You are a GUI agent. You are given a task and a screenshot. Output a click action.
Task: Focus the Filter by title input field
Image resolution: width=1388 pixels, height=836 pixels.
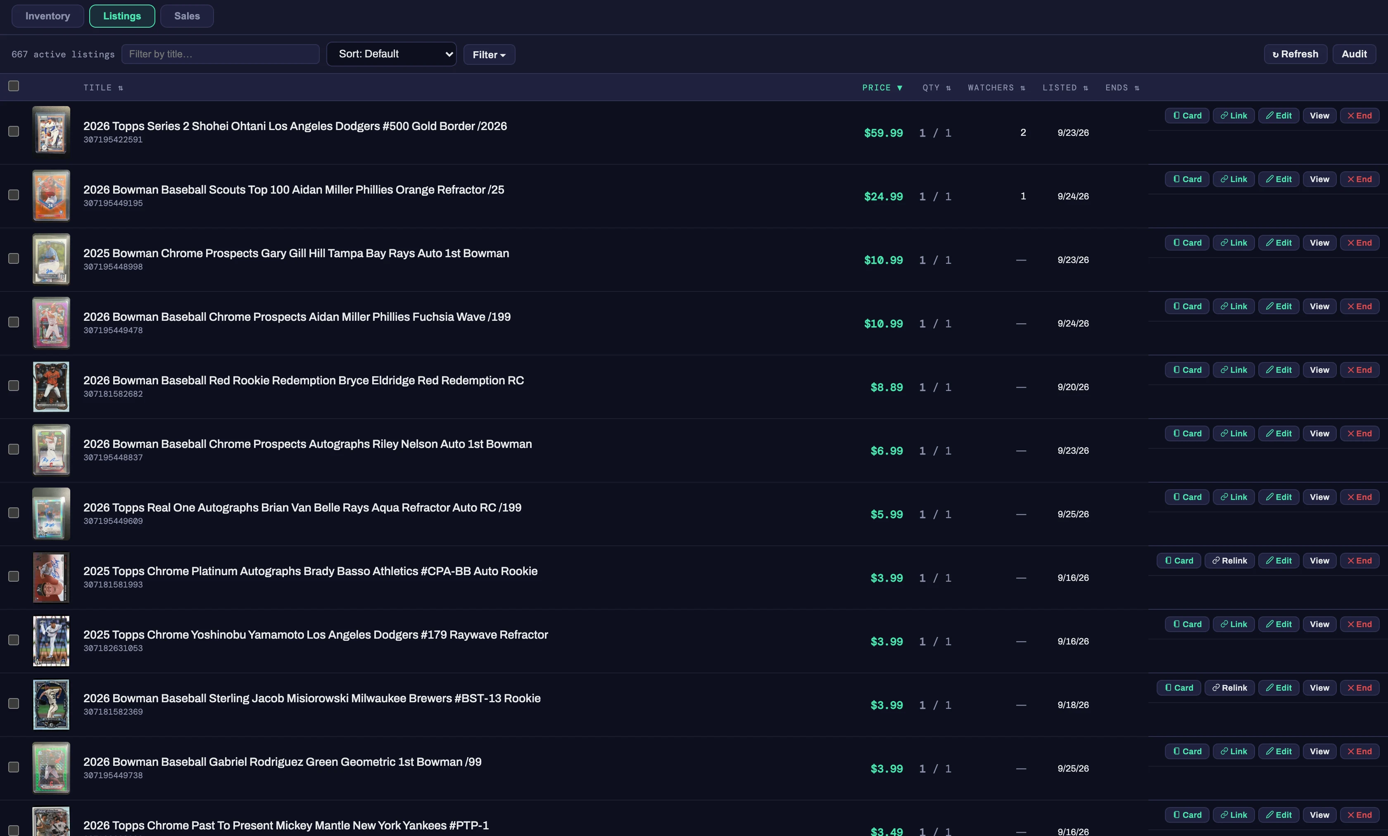(x=220, y=54)
